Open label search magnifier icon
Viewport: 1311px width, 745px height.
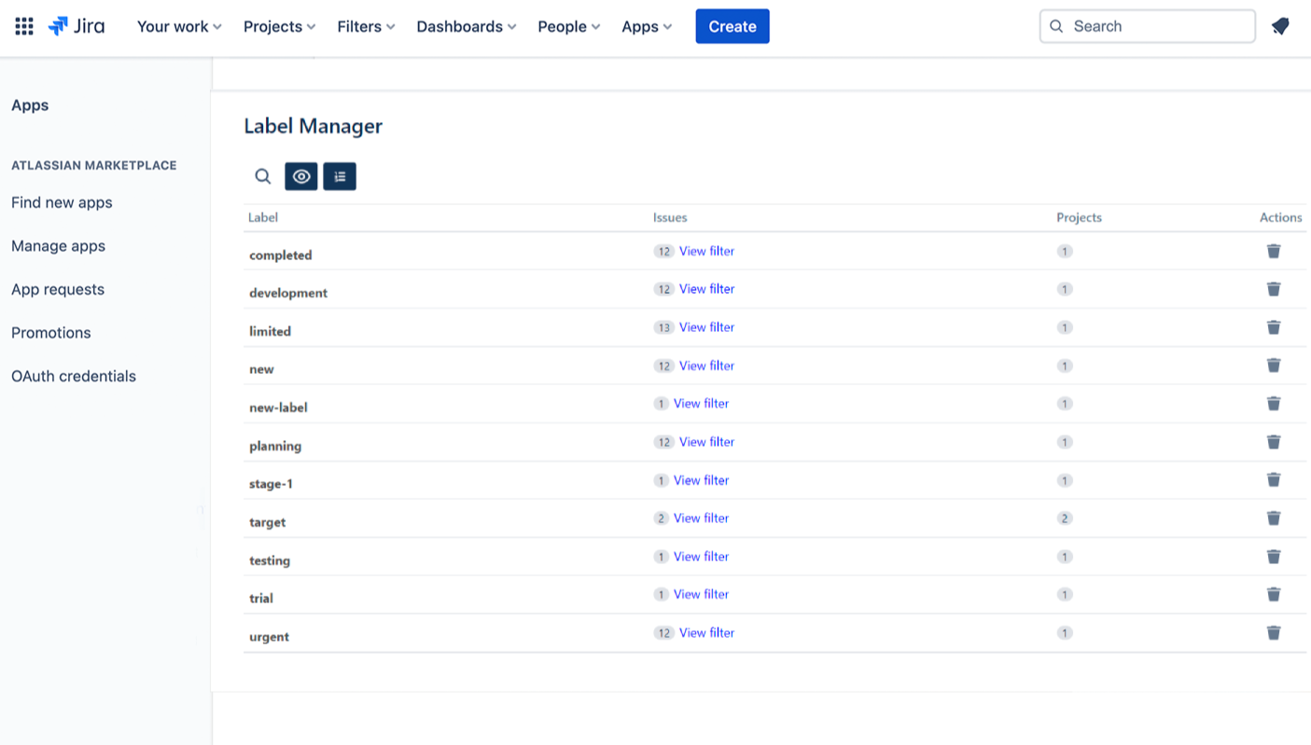pos(263,176)
